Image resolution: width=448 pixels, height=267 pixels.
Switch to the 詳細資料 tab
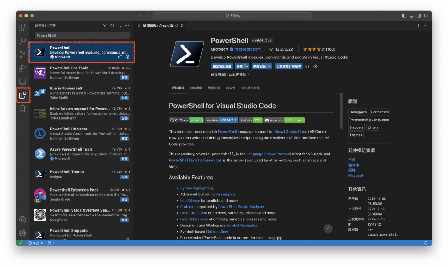pyautogui.click(x=178, y=88)
